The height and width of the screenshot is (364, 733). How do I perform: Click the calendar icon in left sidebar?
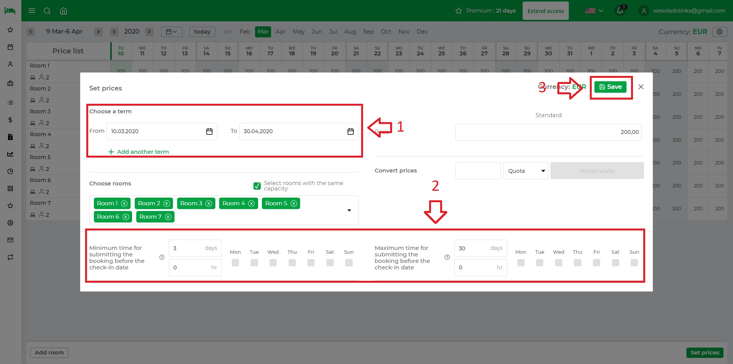[x=10, y=47]
